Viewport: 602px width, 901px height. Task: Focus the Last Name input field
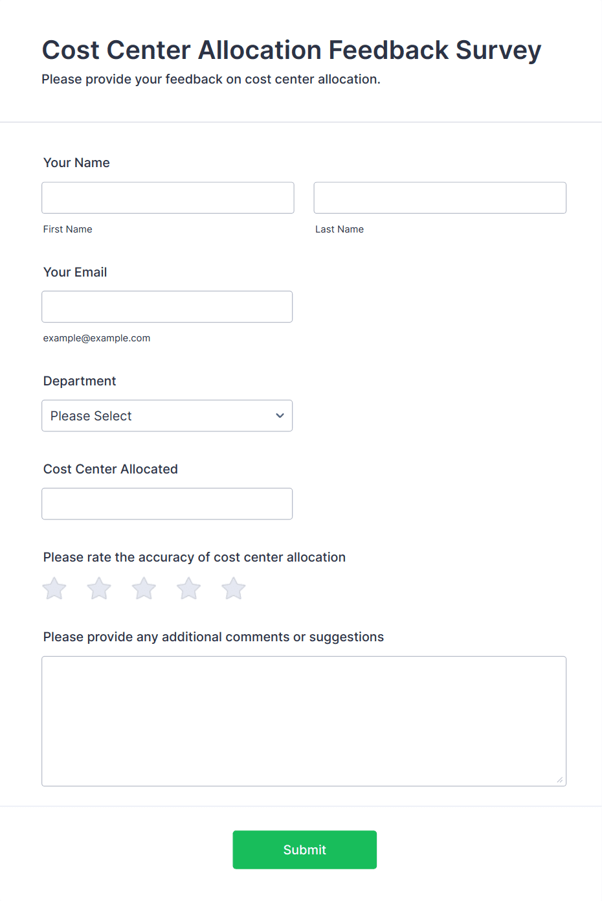(x=440, y=198)
